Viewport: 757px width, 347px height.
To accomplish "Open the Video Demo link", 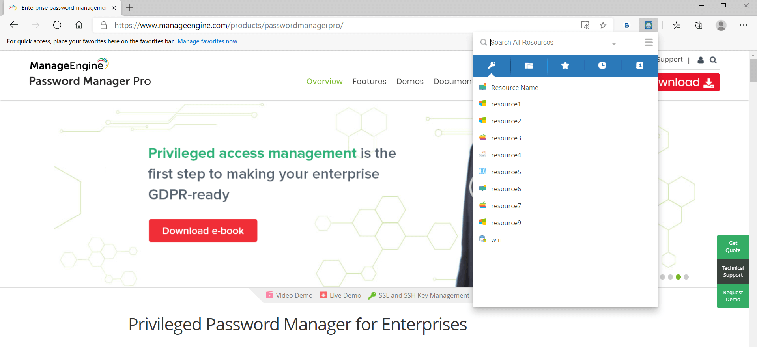I will tap(289, 295).
